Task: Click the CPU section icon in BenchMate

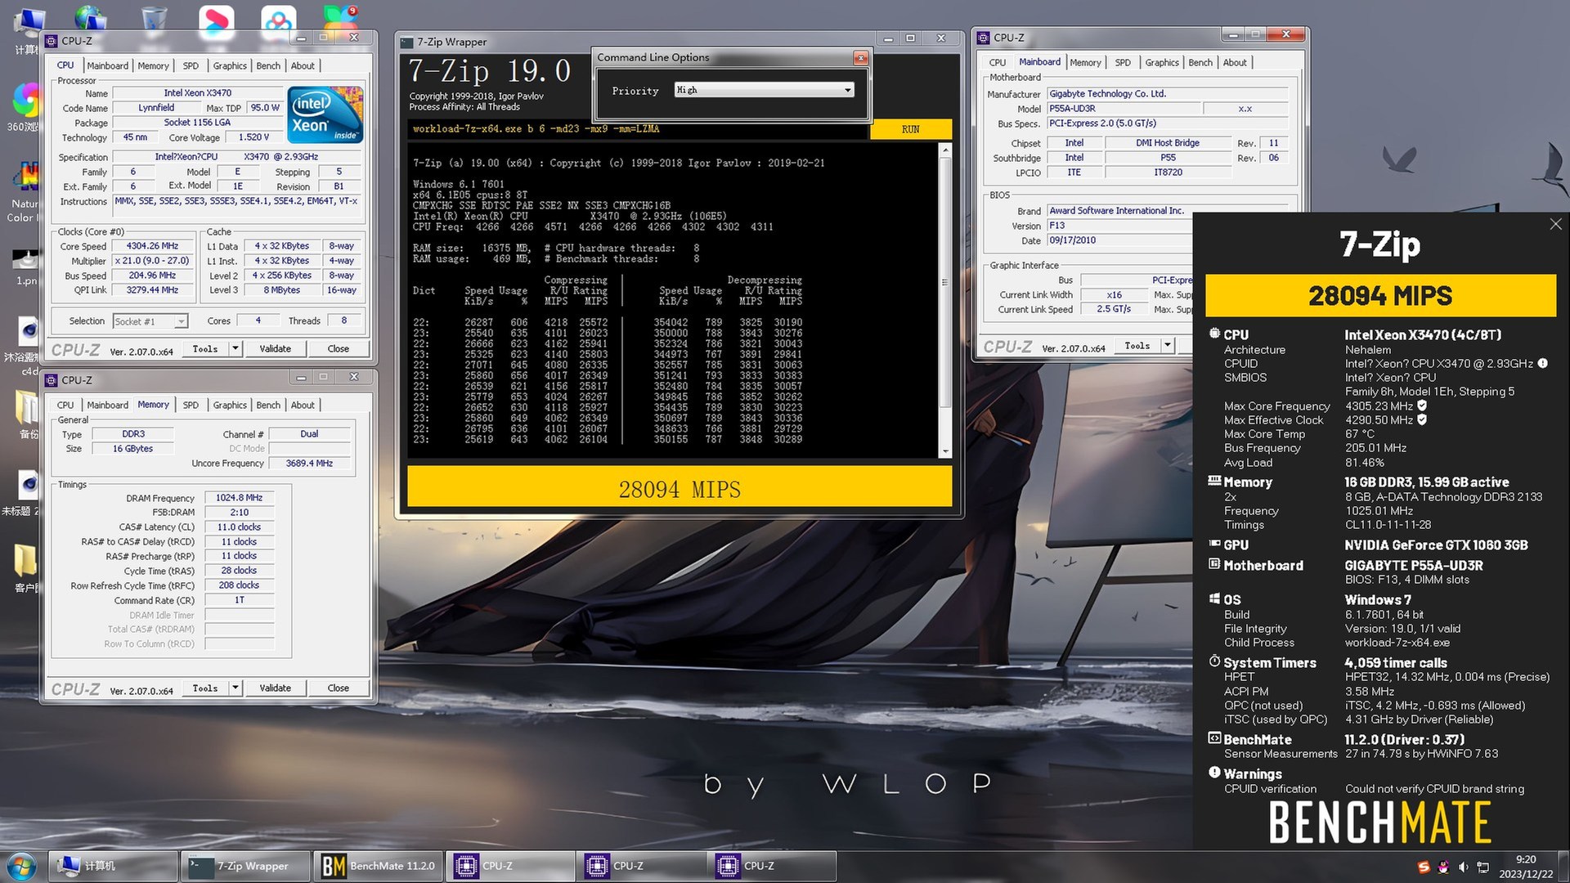Action: click(1214, 334)
